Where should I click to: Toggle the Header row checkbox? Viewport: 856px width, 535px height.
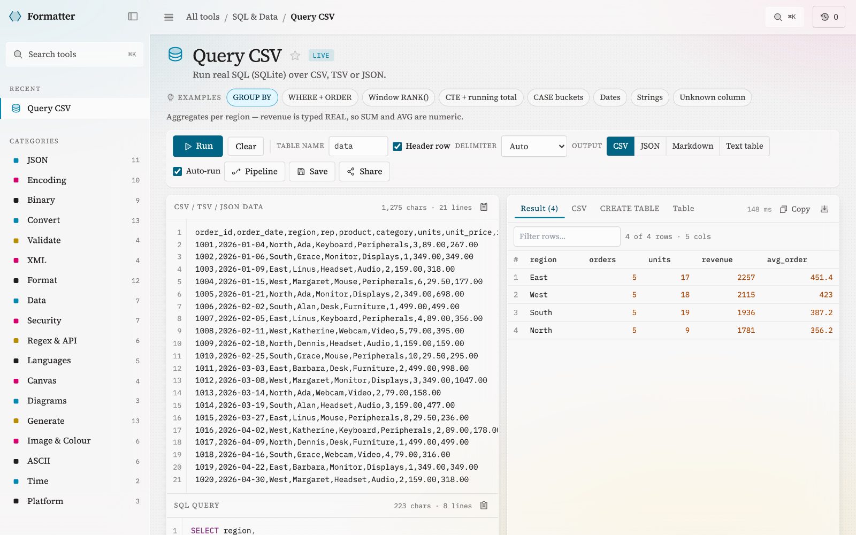(398, 146)
